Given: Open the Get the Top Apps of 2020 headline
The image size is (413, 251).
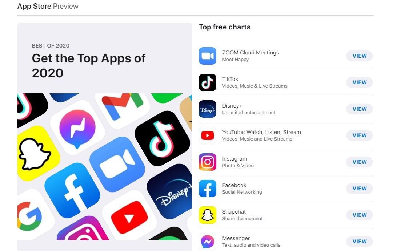Looking at the screenshot, I should click(88, 65).
